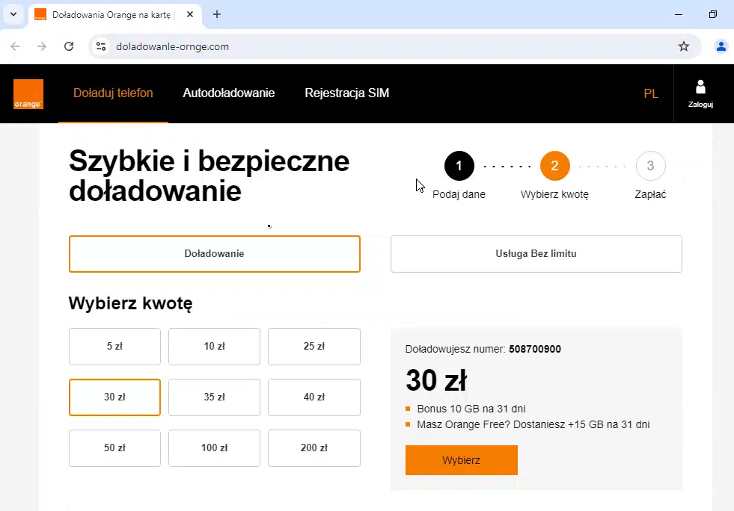Click the phone number 508700900

(535, 349)
